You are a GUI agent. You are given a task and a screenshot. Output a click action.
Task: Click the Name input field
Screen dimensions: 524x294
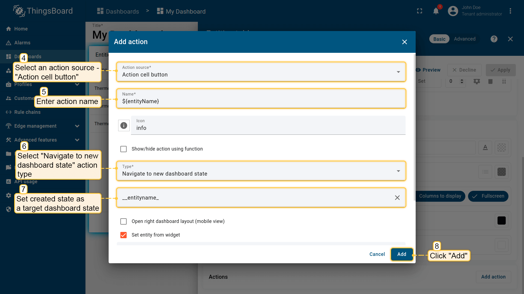[261, 99]
